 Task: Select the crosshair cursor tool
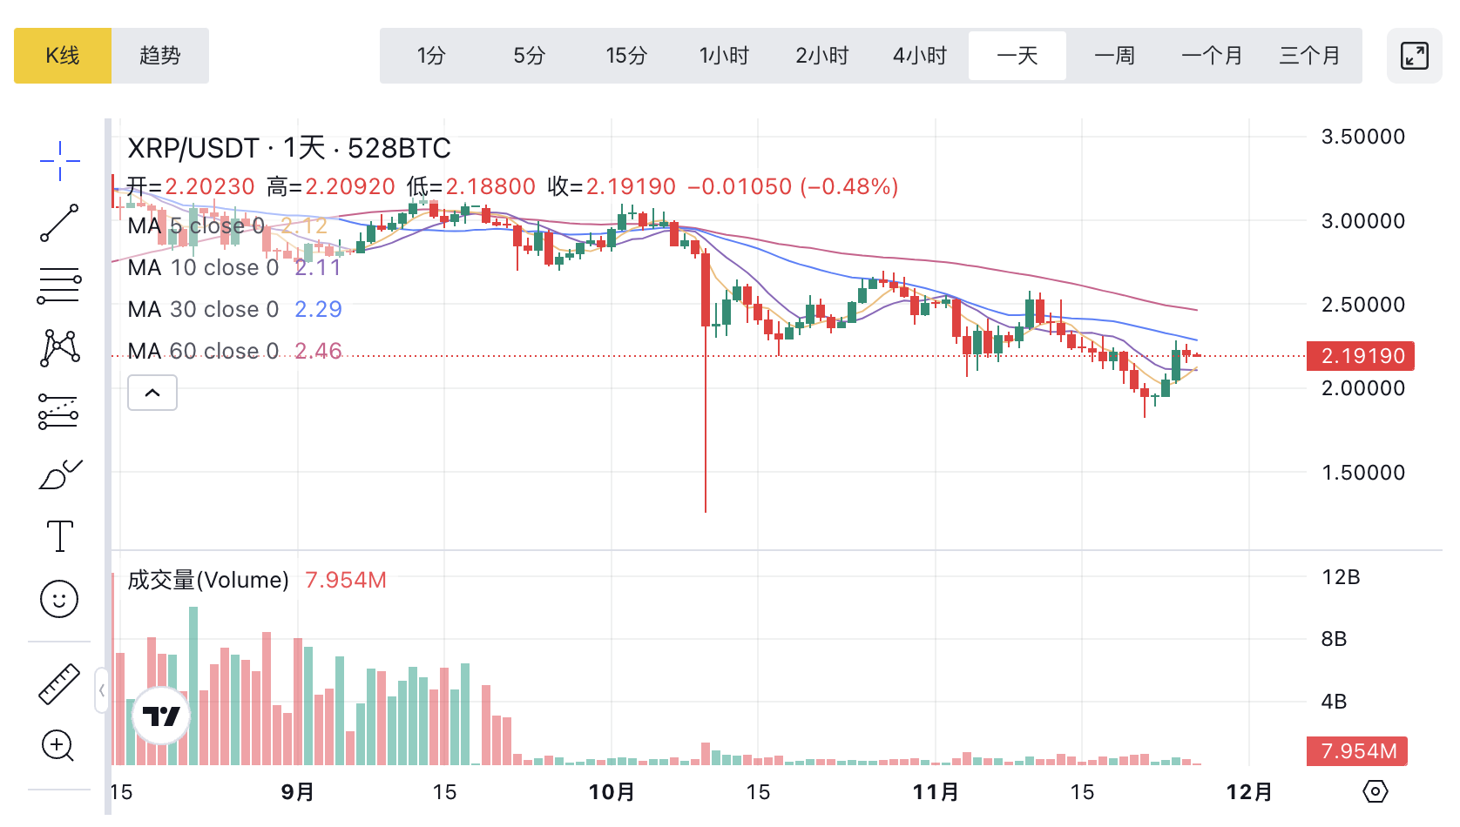coord(59,161)
